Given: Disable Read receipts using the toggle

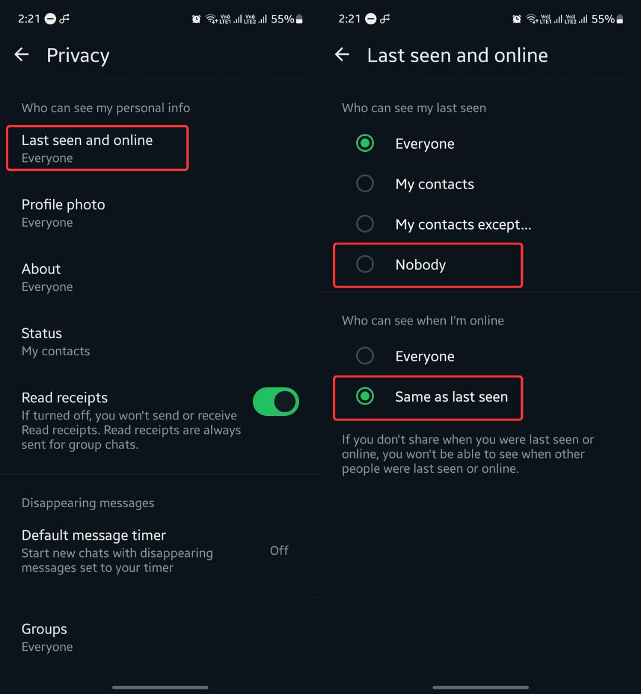Looking at the screenshot, I should click(275, 402).
